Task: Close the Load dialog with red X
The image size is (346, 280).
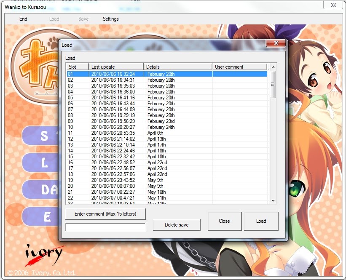Action: pos(276,43)
